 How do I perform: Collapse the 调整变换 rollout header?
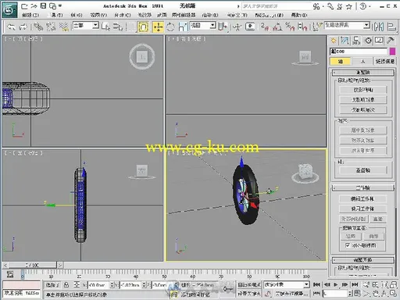pos(362,260)
